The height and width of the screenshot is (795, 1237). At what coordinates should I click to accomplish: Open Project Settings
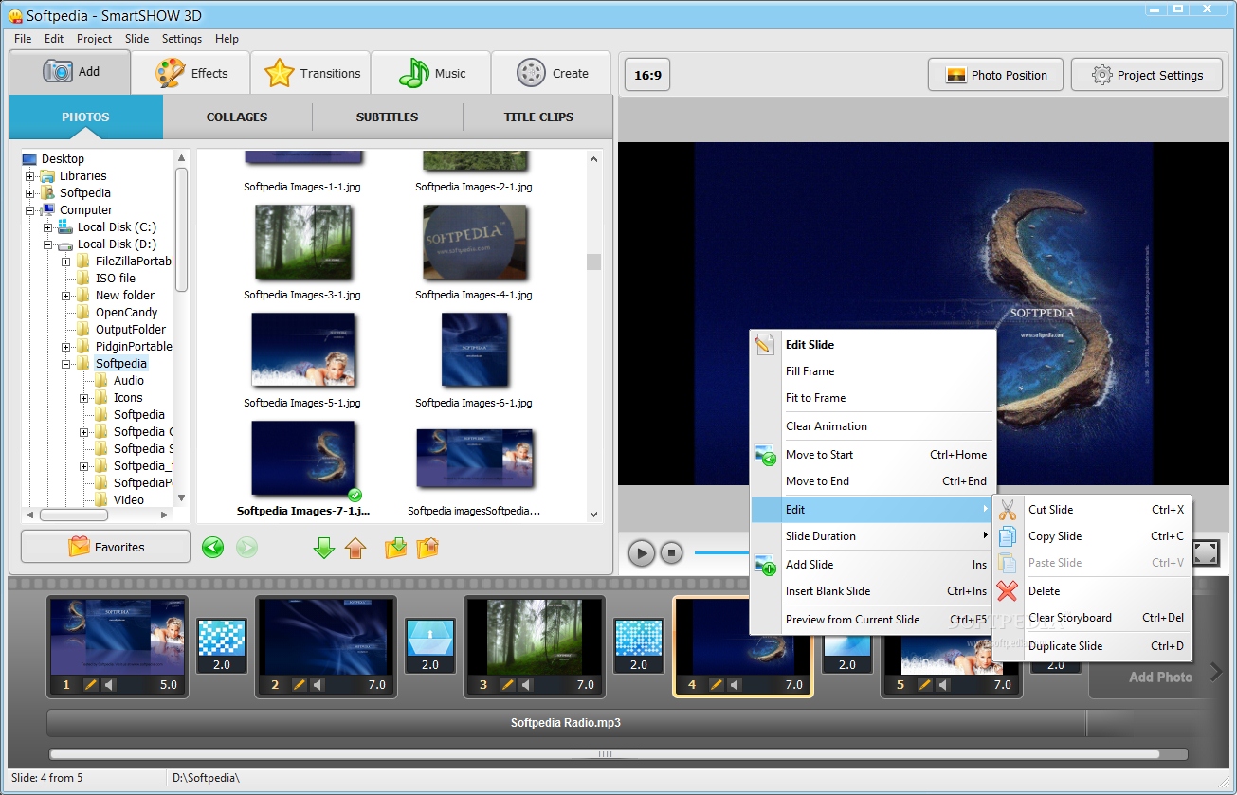pos(1147,75)
